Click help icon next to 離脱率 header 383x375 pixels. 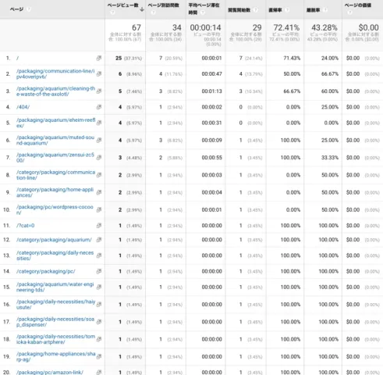324,10
